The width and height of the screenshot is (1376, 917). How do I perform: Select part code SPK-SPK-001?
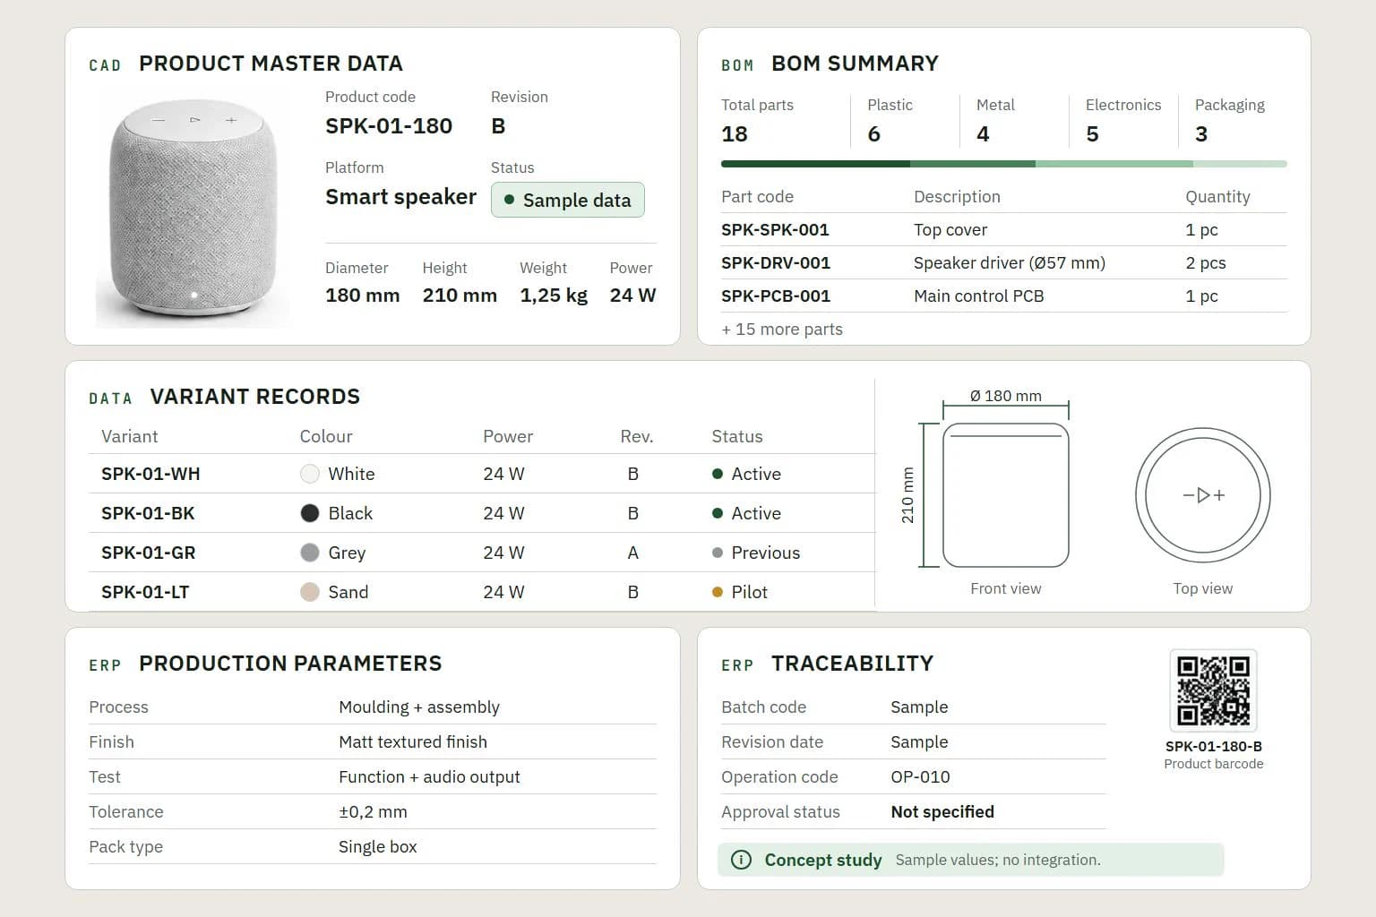775,229
